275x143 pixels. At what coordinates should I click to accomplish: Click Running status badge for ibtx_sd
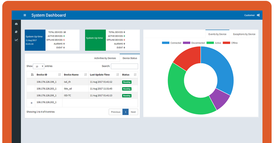(127, 89)
